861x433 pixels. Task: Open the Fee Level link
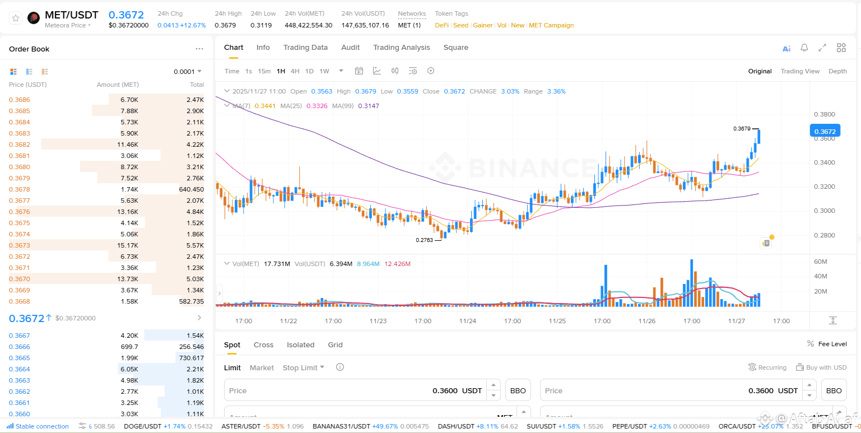pyautogui.click(x=832, y=344)
